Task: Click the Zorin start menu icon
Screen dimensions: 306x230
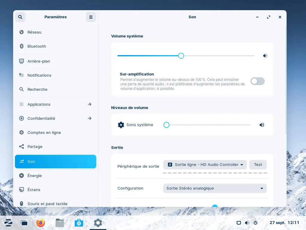Action: click(x=8, y=223)
